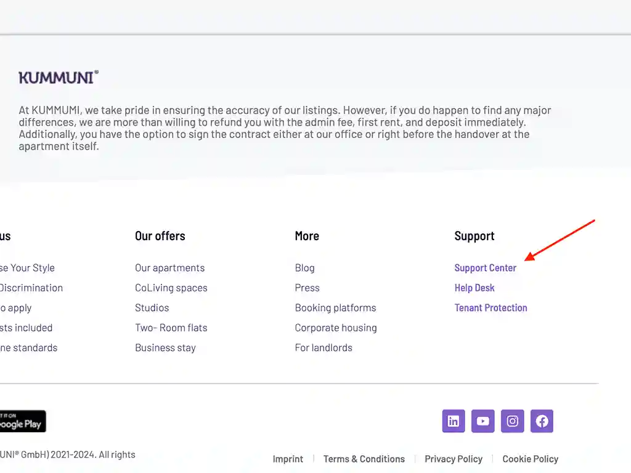The width and height of the screenshot is (631, 473).
Task: Open the Press link
Action: pyautogui.click(x=307, y=288)
